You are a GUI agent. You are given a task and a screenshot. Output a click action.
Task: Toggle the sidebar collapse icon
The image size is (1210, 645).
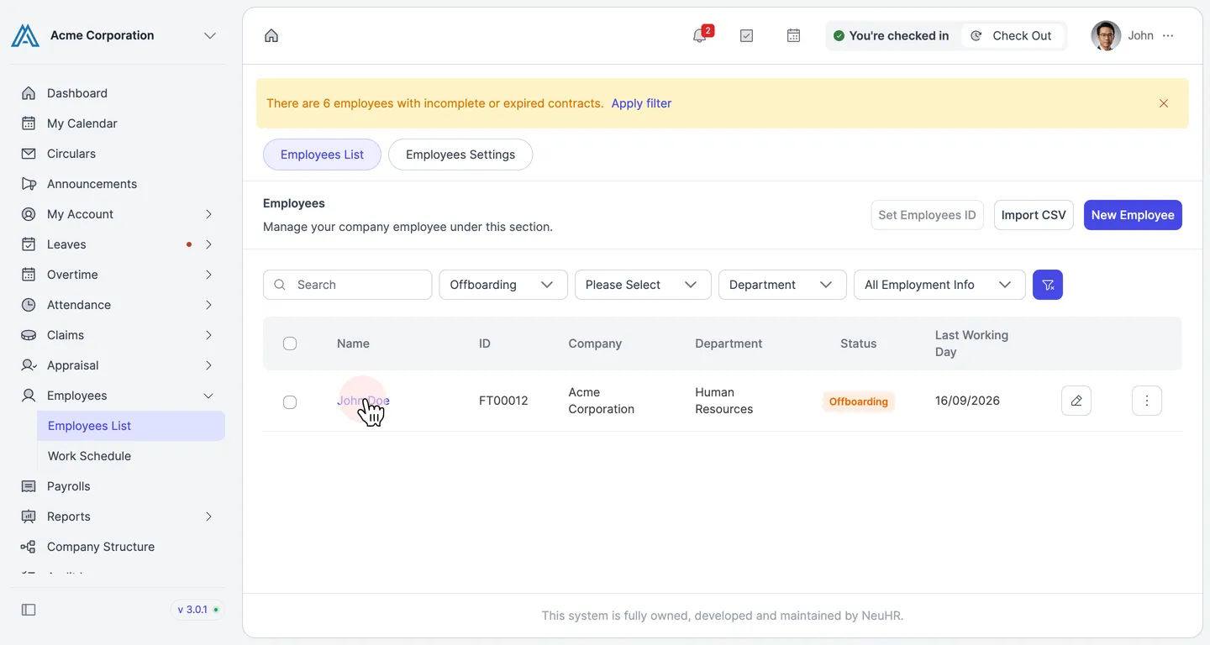(x=29, y=610)
